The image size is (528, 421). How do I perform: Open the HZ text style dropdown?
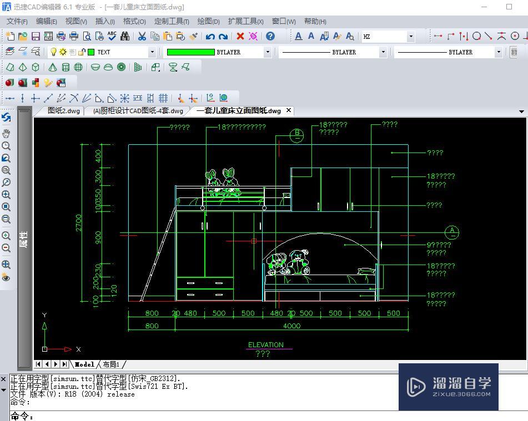click(410, 37)
